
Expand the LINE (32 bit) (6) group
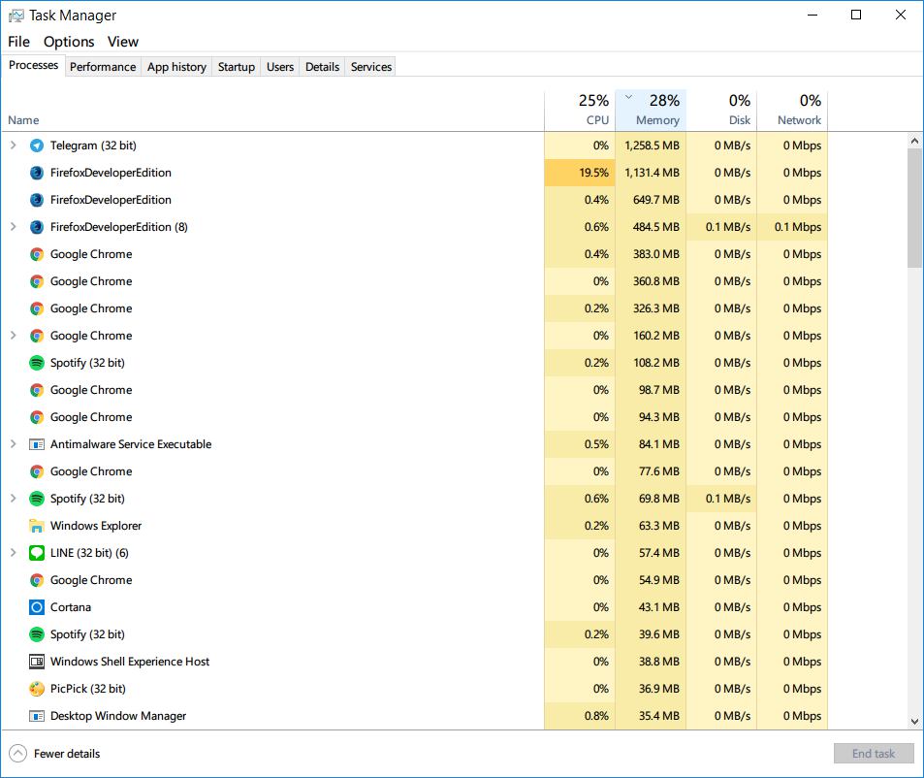point(13,552)
